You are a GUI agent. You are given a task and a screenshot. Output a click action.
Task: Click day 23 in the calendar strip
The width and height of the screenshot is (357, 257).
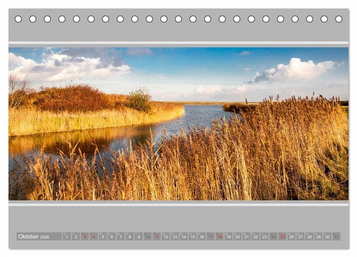265,236
